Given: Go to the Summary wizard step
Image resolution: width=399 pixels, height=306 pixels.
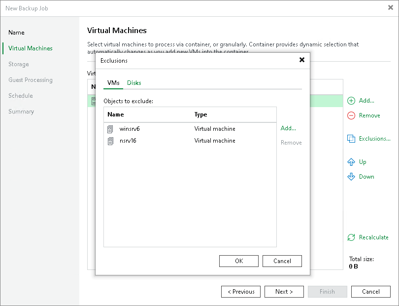Looking at the screenshot, I should pos(21,112).
